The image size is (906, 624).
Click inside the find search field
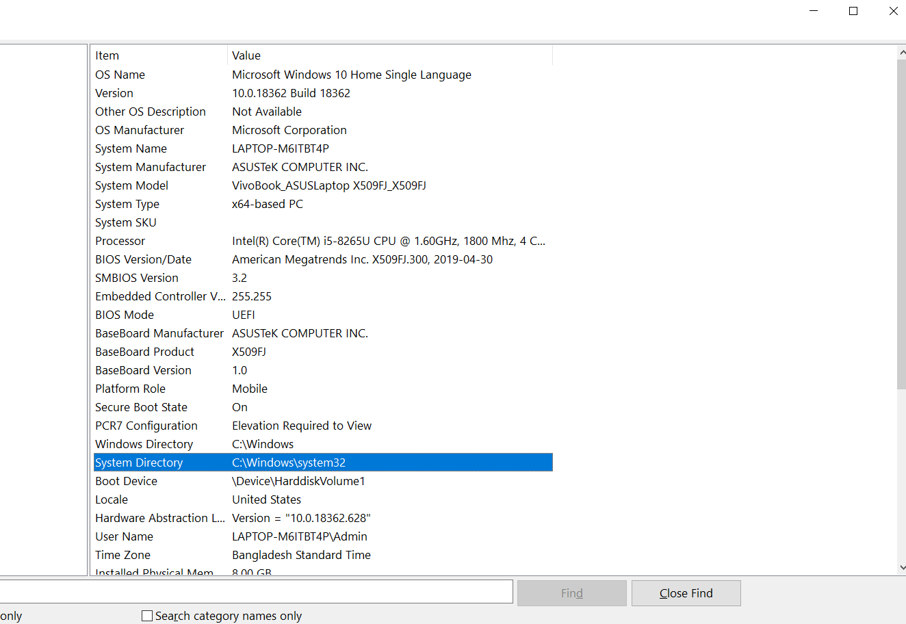click(x=274, y=591)
